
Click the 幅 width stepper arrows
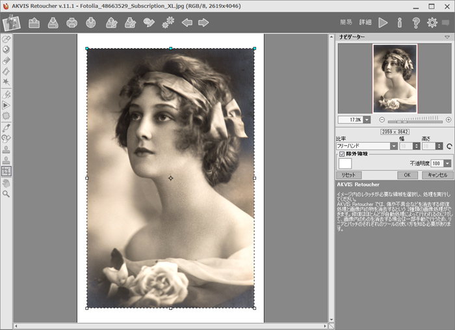(x=417, y=146)
